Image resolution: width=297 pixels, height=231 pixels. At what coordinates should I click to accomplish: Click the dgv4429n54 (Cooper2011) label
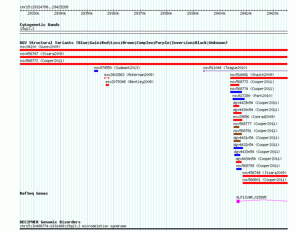point(256,103)
